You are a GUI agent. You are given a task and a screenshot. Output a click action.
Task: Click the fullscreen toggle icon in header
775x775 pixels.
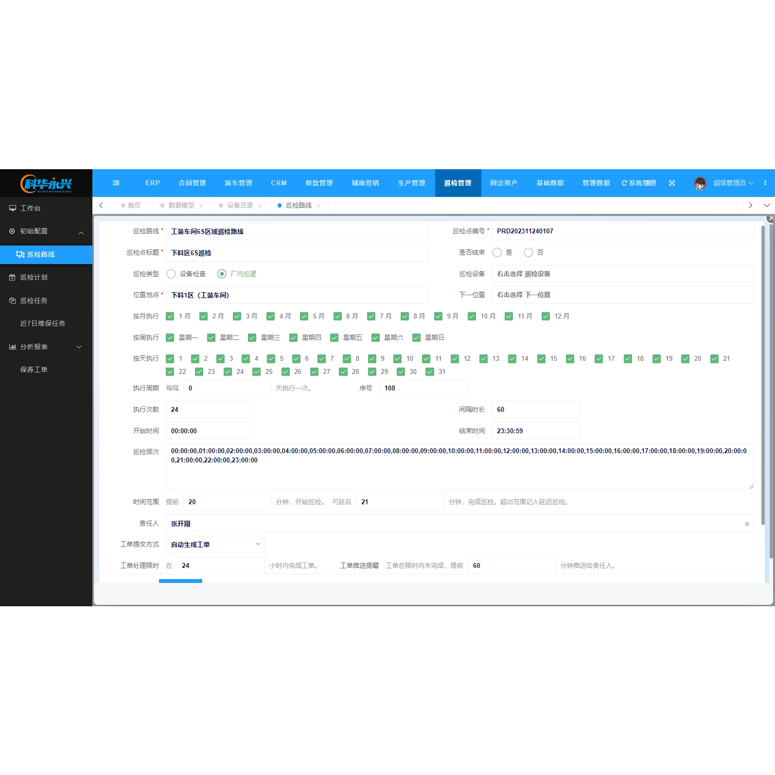(672, 183)
